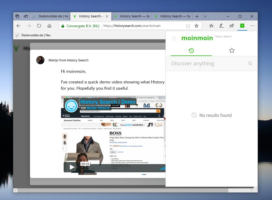Expand the tab preview chevron
The width and height of the screenshot is (272, 200).
[x=205, y=16]
